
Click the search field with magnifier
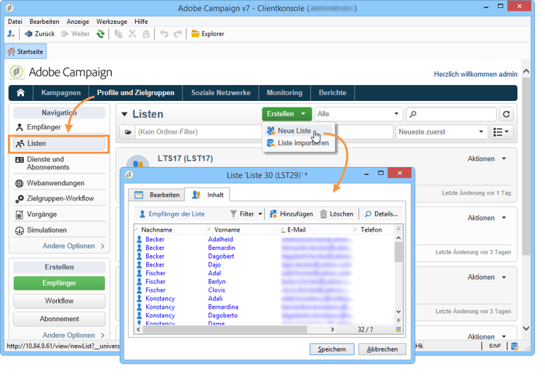point(451,114)
